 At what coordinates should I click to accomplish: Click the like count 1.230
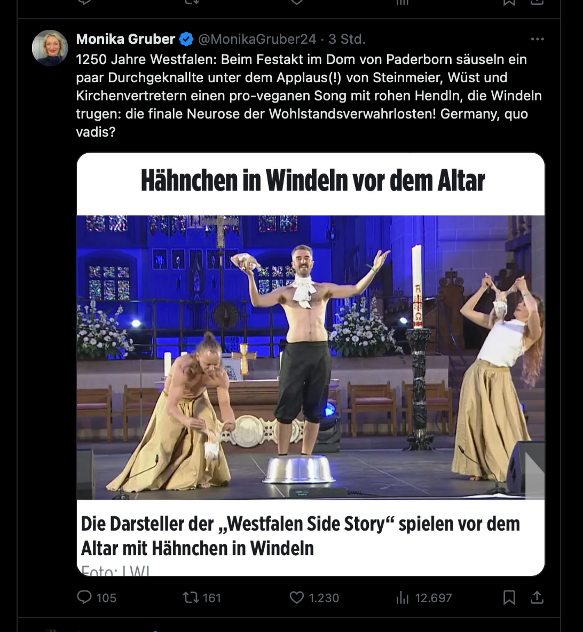tap(324, 598)
